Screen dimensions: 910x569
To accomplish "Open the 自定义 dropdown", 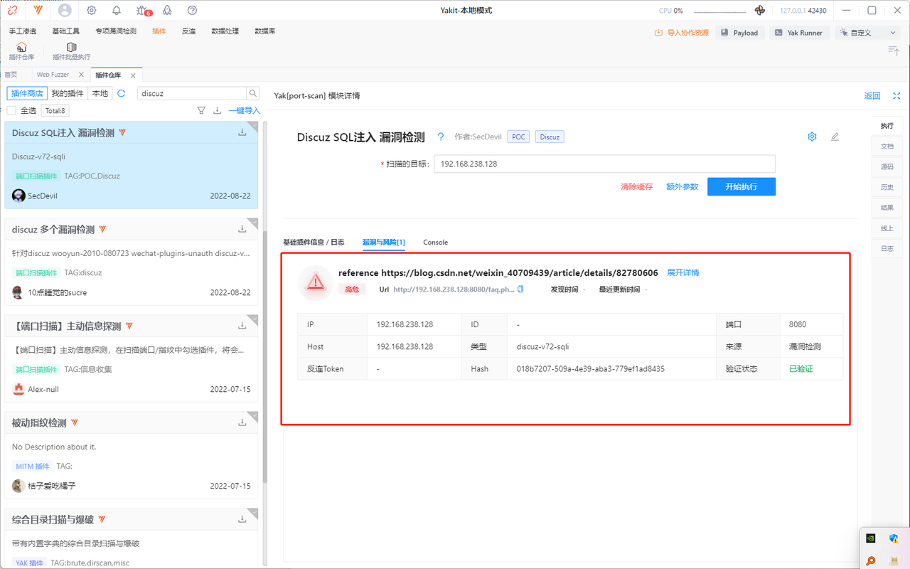I will click(867, 33).
